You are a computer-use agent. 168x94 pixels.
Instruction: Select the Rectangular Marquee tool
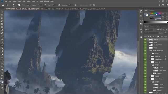pyautogui.click(x=2, y=15)
